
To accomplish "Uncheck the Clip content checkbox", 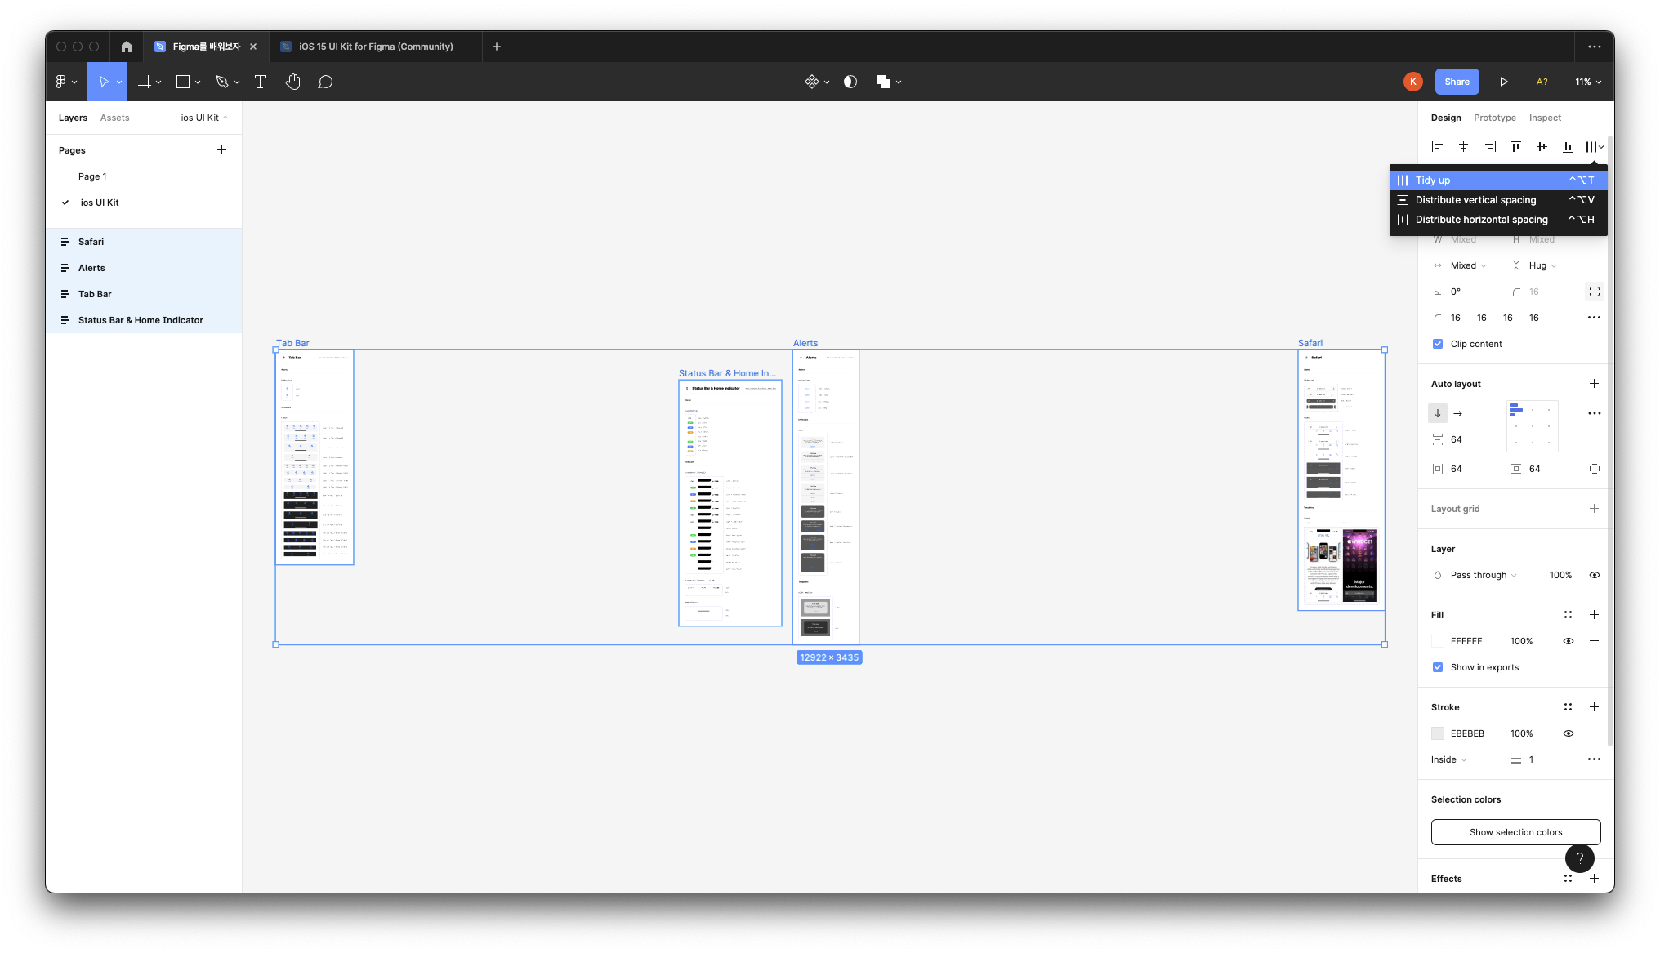I will 1438,344.
